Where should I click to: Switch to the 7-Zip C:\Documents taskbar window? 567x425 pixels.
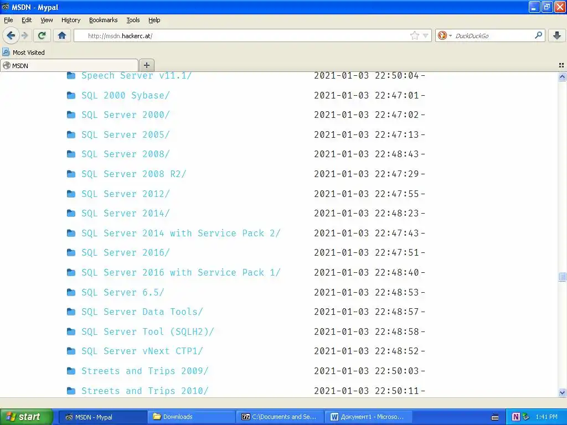280,417
